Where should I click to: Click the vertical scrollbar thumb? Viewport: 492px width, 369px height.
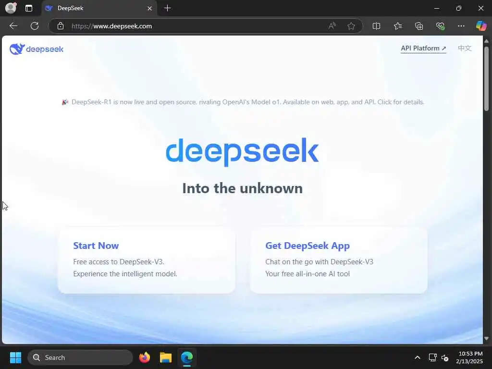(x=486, y=78)
